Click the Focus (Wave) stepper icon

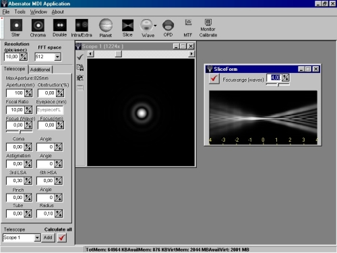[28, 125]
